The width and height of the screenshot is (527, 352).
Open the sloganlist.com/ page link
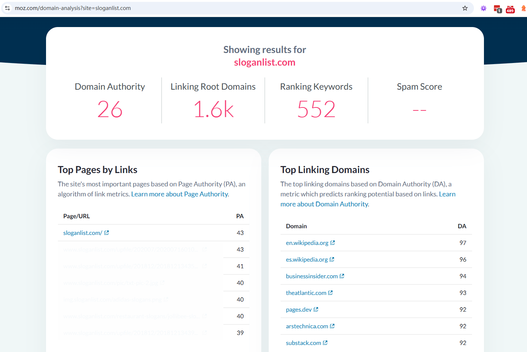point(83,233)
